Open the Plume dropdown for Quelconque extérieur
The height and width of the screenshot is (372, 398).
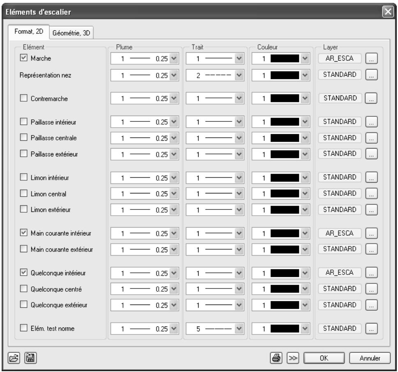(x=174, y=305)
